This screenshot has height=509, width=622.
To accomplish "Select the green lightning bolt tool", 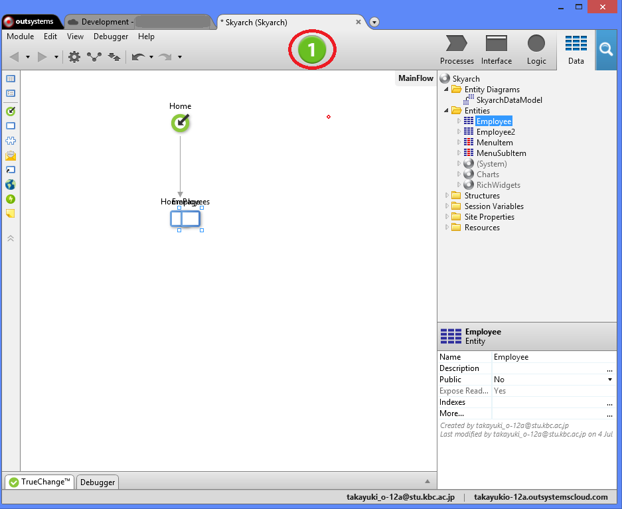I will pyautogui.click(x=11, y=199).
